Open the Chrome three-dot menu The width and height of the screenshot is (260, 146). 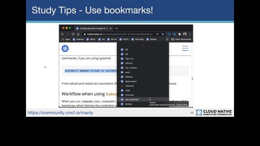[190, 34]
